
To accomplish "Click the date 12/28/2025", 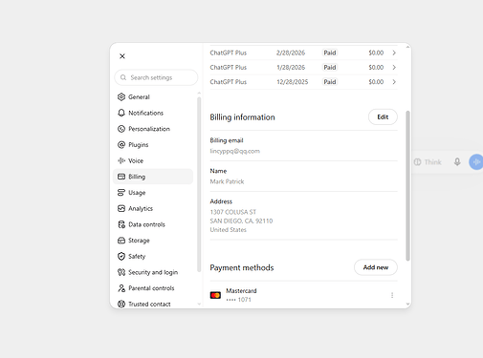I will 293,82.
